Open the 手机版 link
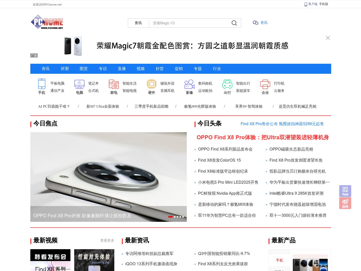This screenshot has width=361, height=271. 324,4
